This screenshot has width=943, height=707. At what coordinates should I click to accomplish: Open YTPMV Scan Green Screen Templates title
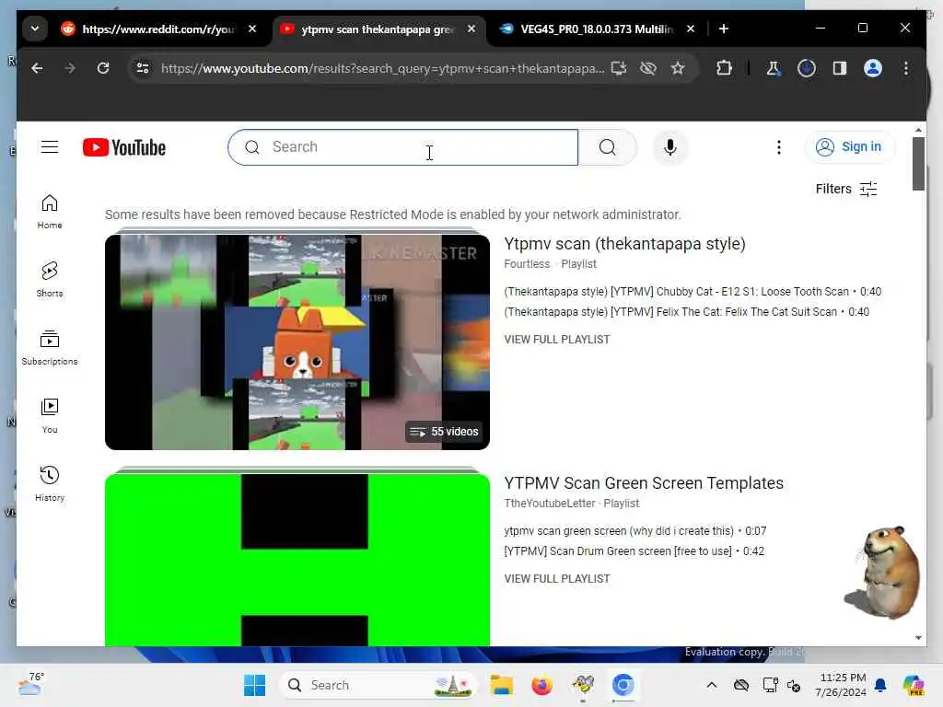pos(644,483)
